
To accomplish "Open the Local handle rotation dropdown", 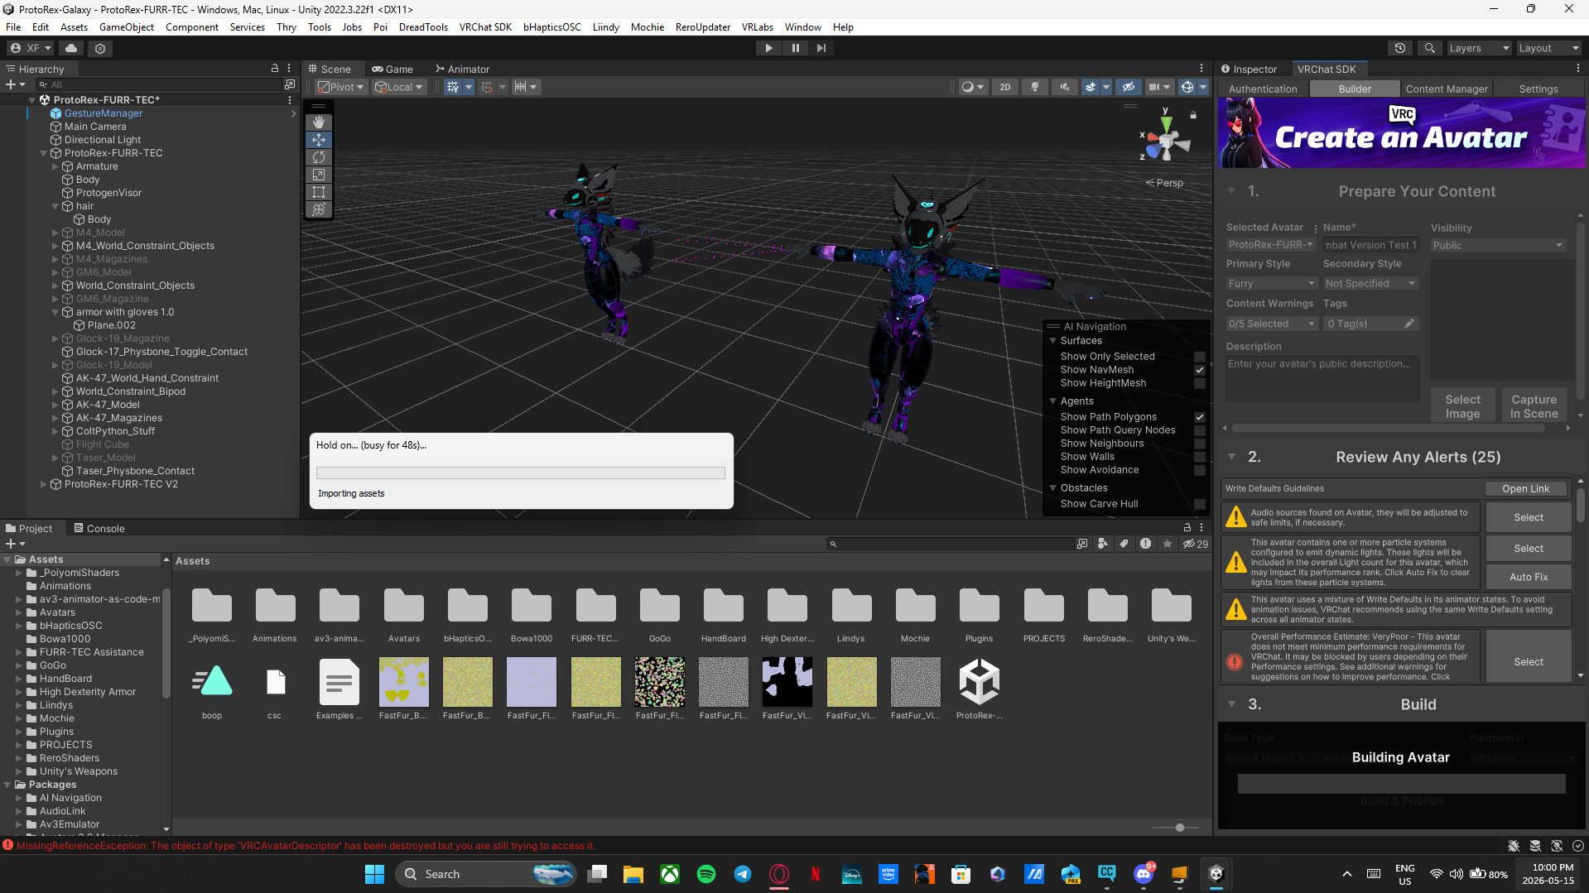I will [399, 87].
